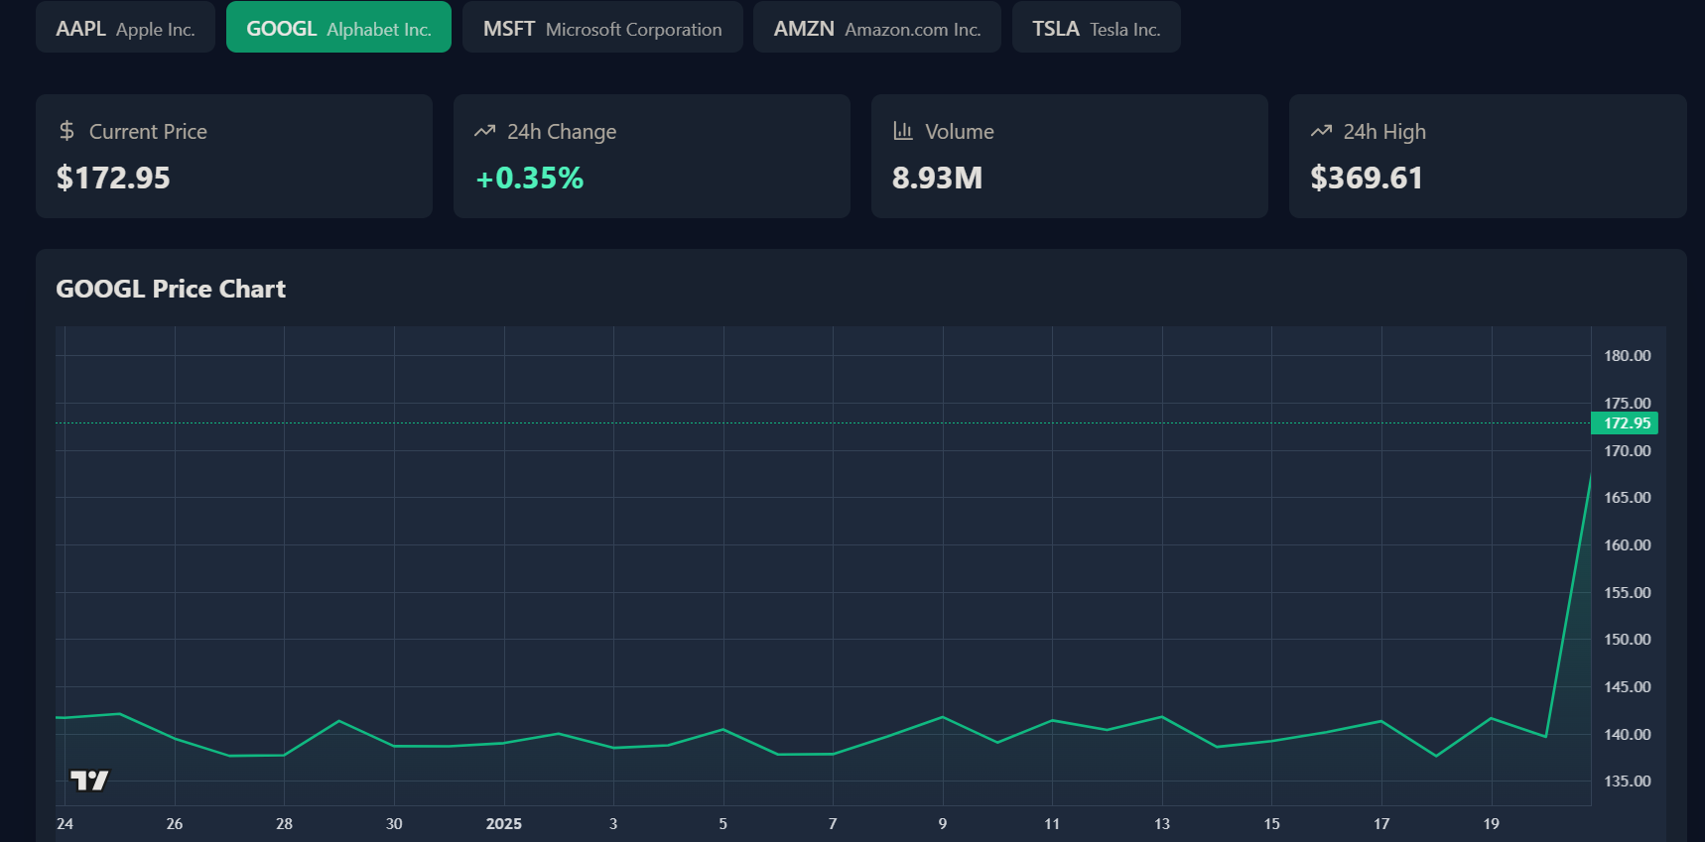This screenshot has height=842, width=1705.
Task: Click the 17 date label on time axis
Action: pos(1381,823)
